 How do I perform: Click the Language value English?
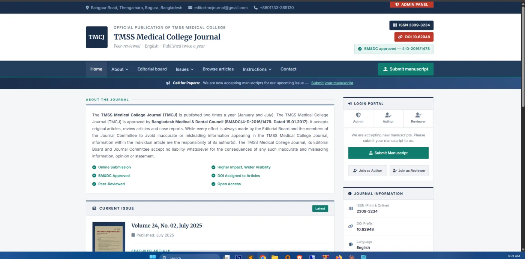(363, 247)
